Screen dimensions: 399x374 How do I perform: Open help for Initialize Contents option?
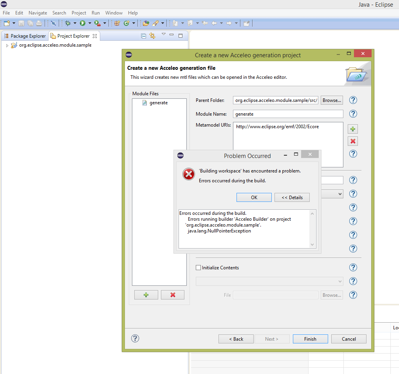(353, 267)
